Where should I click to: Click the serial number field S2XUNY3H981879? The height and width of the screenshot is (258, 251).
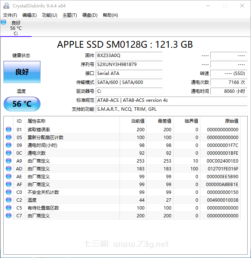point(129,64)
